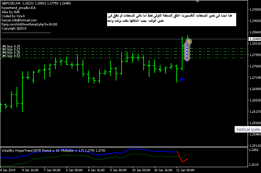Click the fxprg.com showthread link text
Image resolution: width=261 pixels, height=173 pixels.
pyautogui.click(x=29, y=24)
